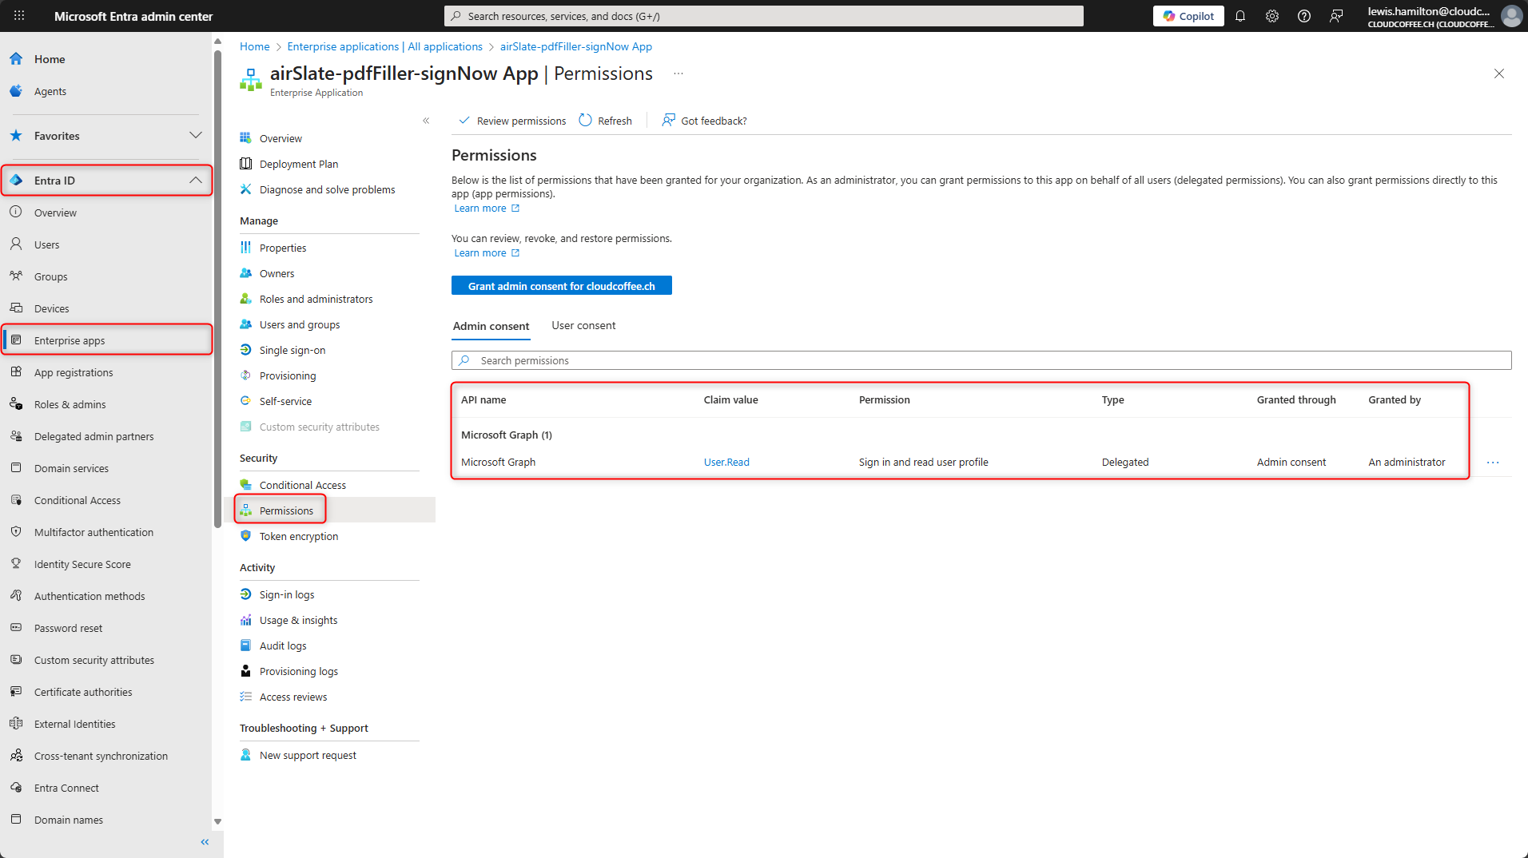Collapse the left navigation pane

205,842
